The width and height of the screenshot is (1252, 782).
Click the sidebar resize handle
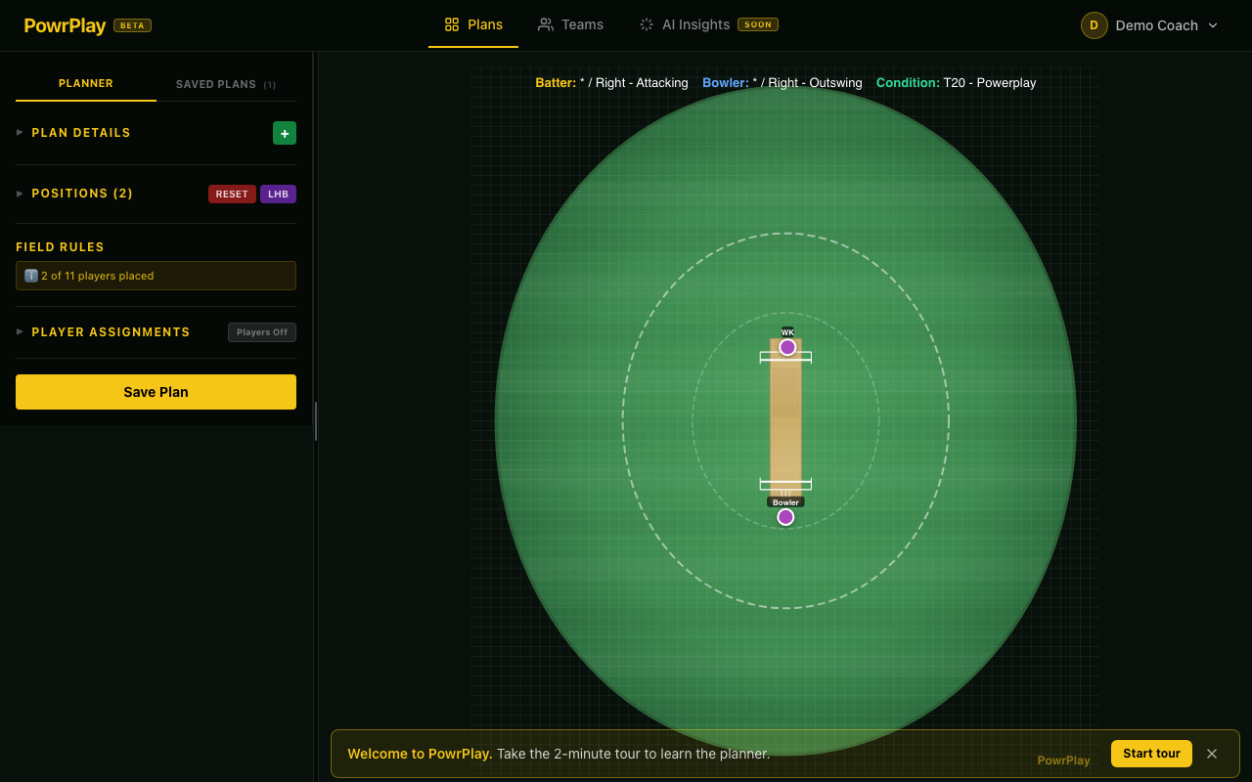(315, 421)
